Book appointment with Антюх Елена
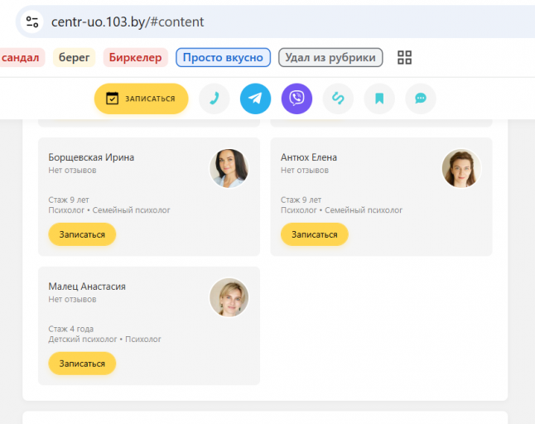535x424 pixels. tap(315, 234)
